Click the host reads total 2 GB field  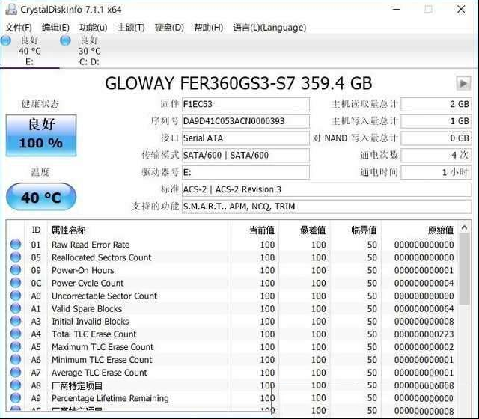(436, 104)
